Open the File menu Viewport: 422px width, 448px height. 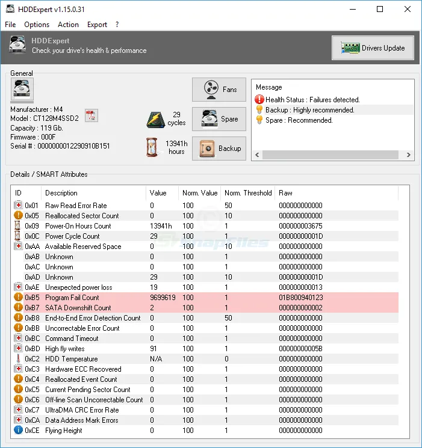(10, 25)
